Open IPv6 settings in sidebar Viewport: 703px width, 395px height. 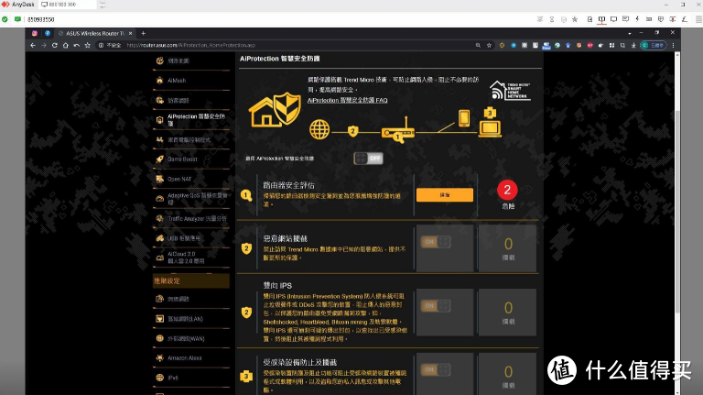pyautogui.click(x=190, y=378)
